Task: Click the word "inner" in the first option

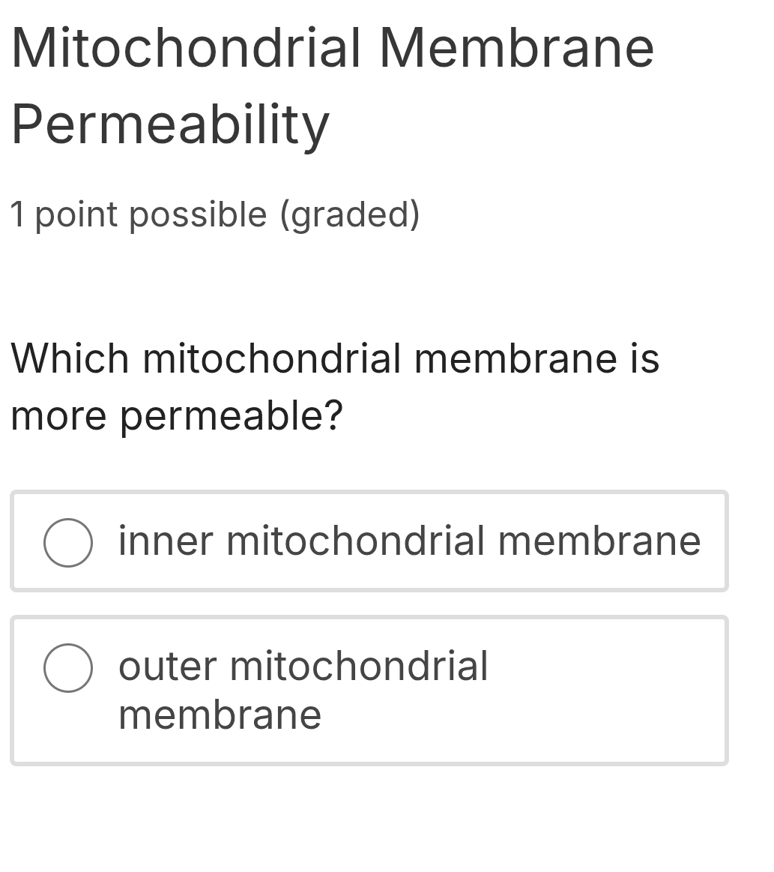Action: (x=166, y=541)
